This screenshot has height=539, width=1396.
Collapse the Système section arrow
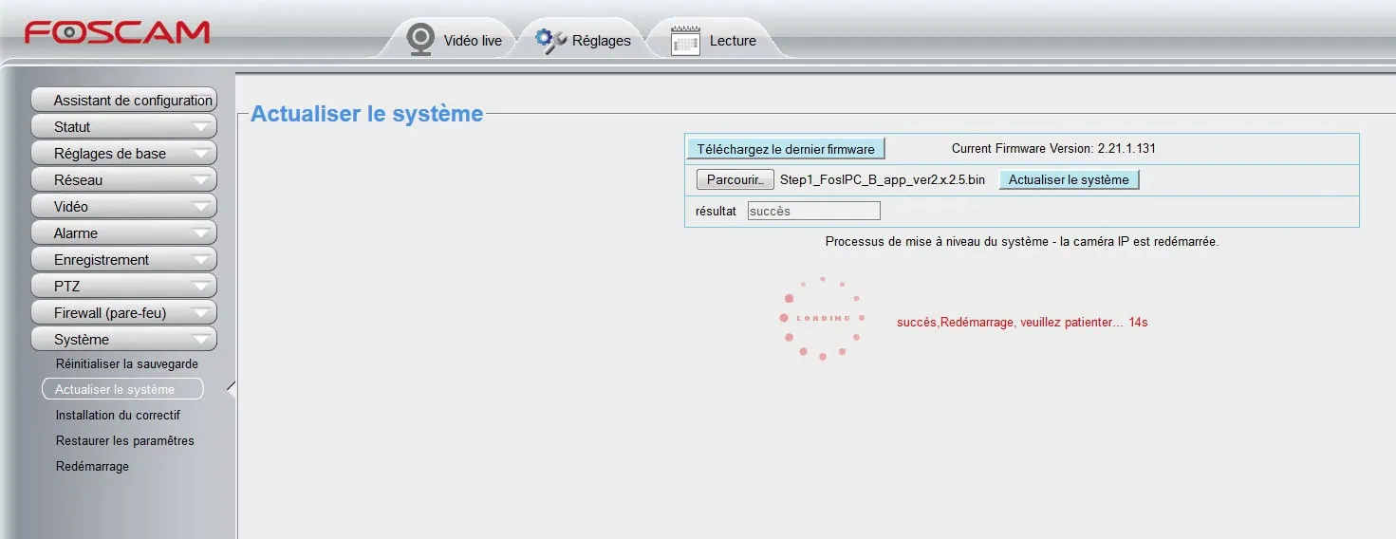(201, 340)
